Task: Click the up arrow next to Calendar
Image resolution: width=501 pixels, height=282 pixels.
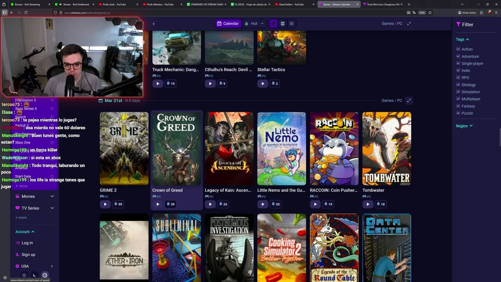Action: point(153,24)
